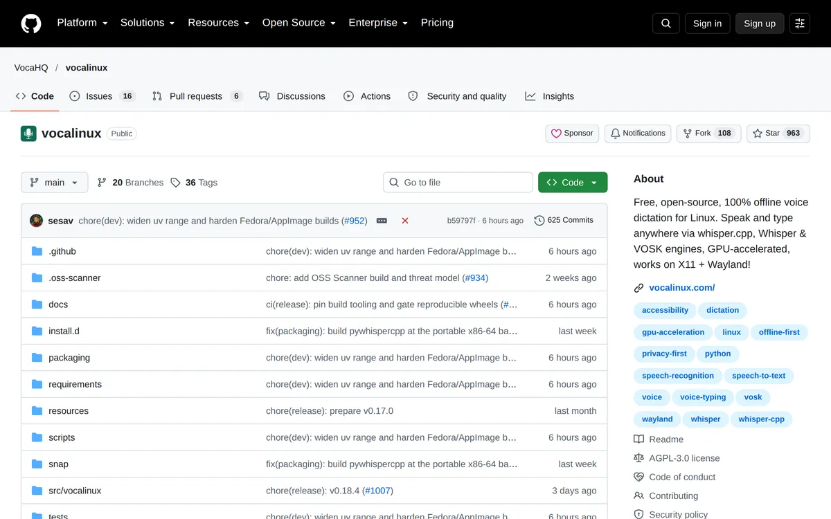Click the Notifications bell button

(638, 134)
